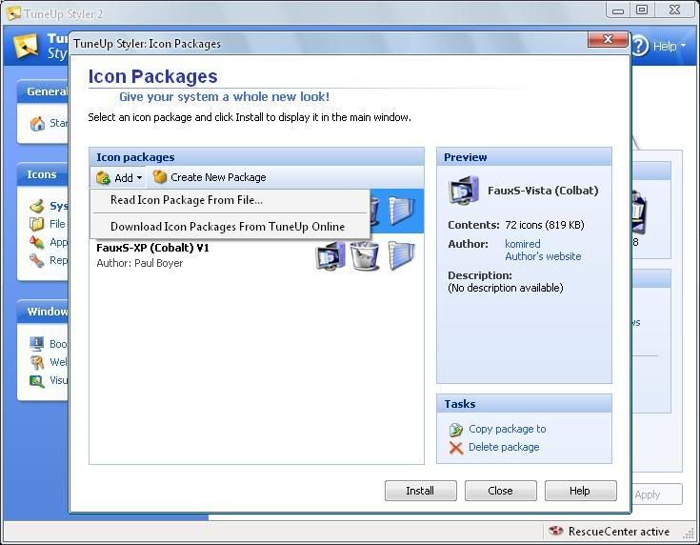Click the RescueCenter status bar icon
The width and height of the screenshot is (700, 545).
coord(556,532)
